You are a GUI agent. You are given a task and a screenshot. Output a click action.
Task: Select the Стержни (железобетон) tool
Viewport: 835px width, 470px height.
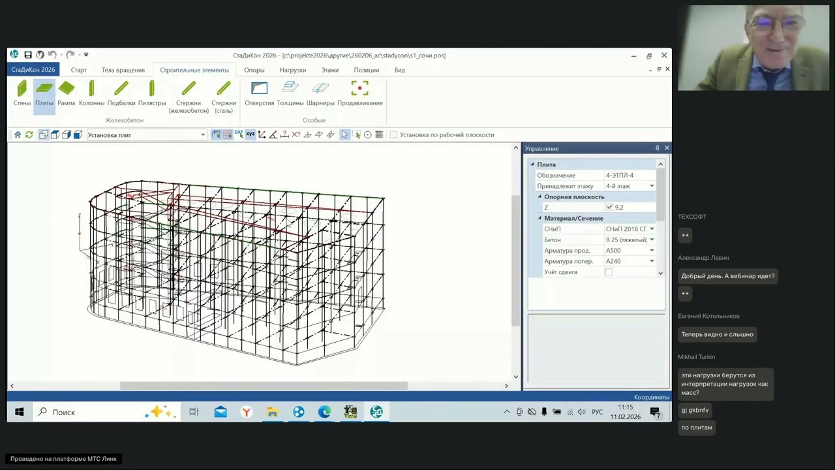189,97
